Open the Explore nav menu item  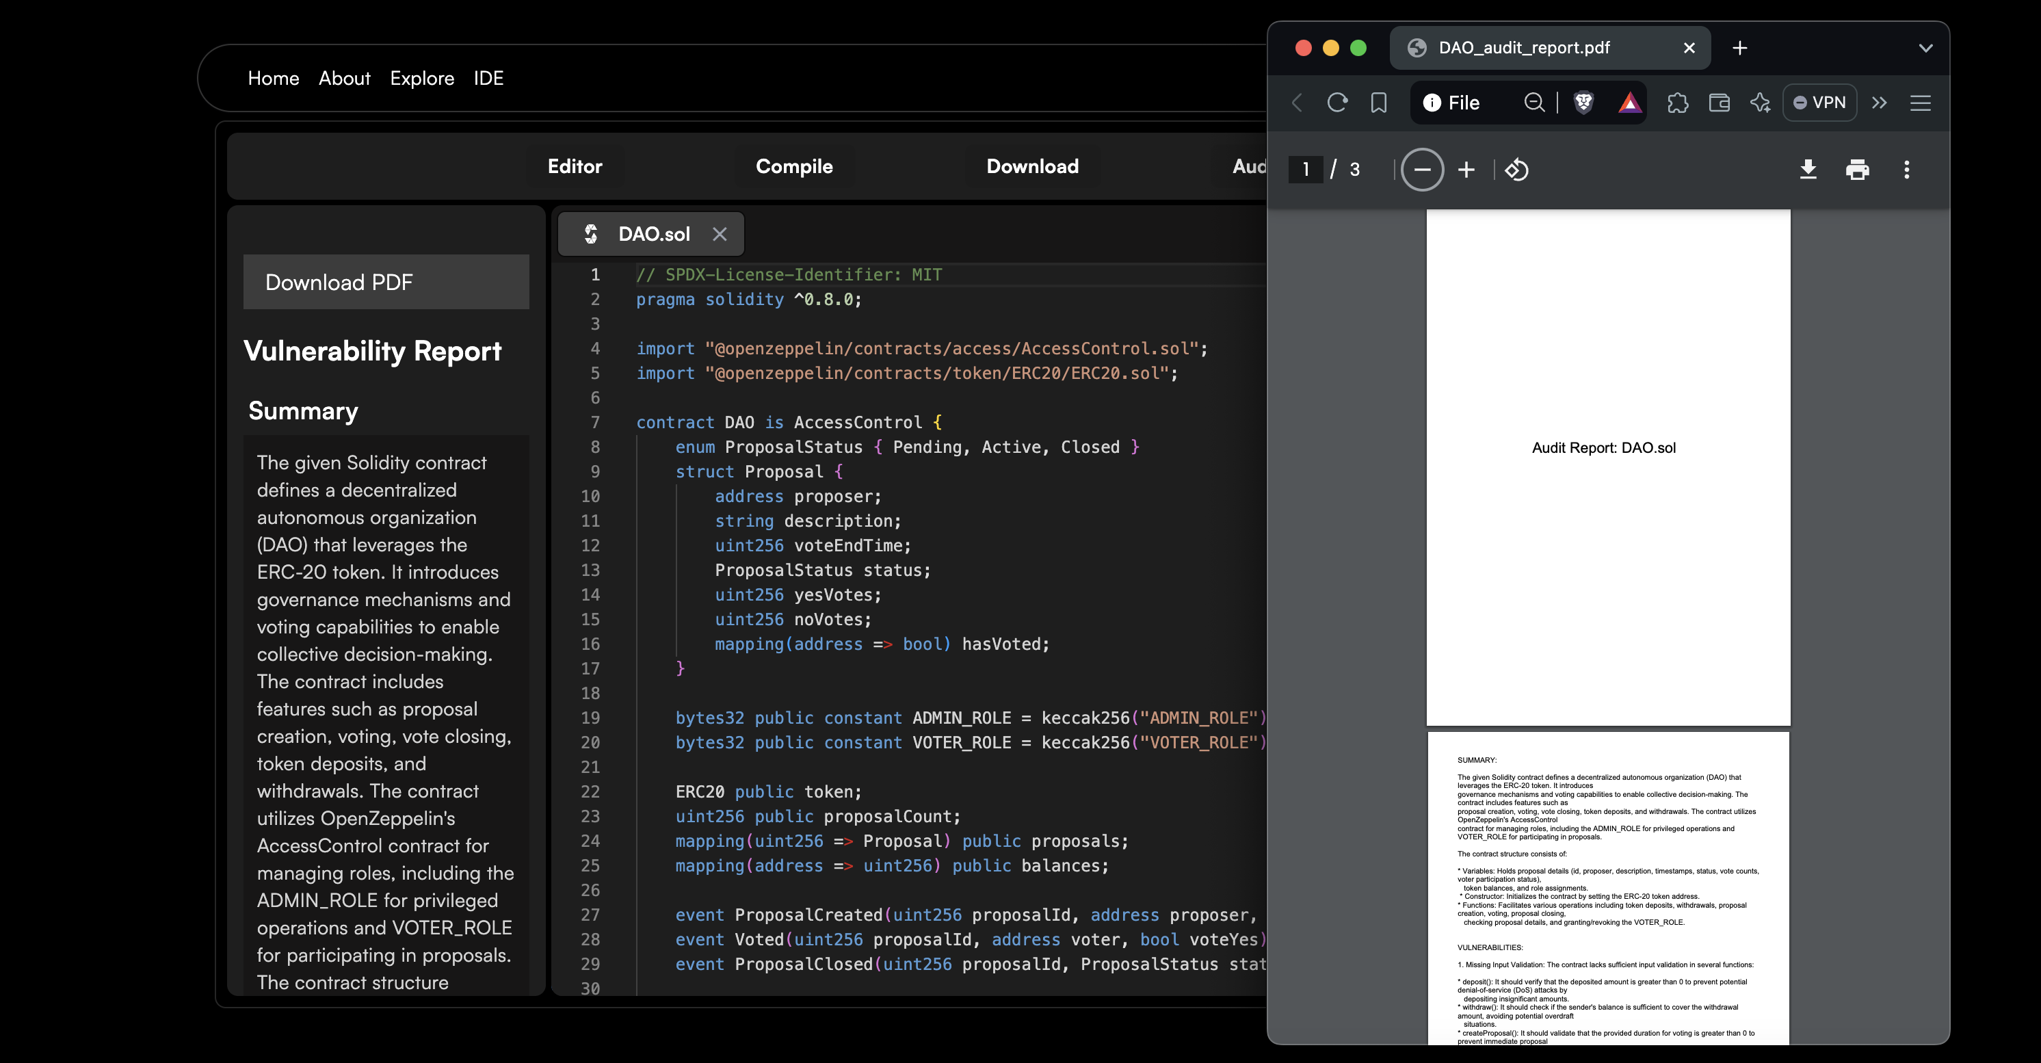(x=421, y=77)
